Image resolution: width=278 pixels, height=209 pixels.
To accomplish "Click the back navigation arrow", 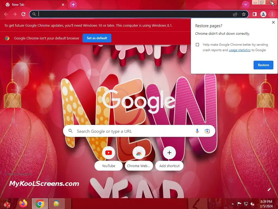I will [6, 14].
